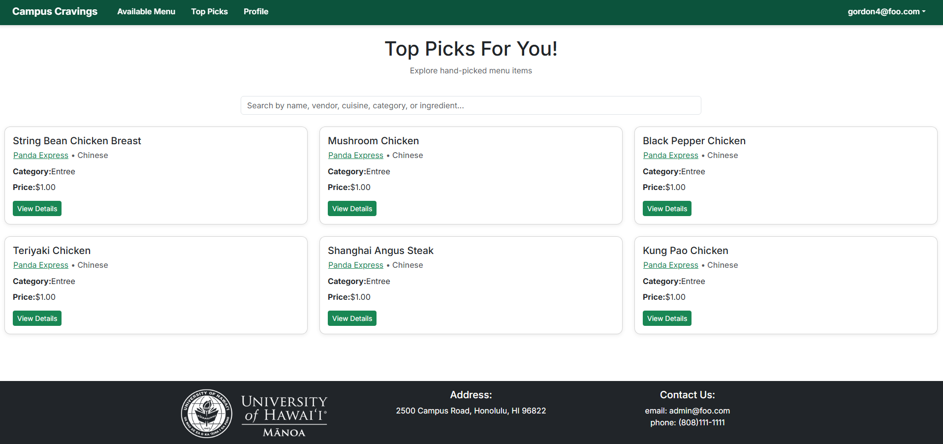Viewport: 943px width, 444px height.
Task: Open Panda Express link under Black Pepper Chicken
Action: [x=671, y=156]
